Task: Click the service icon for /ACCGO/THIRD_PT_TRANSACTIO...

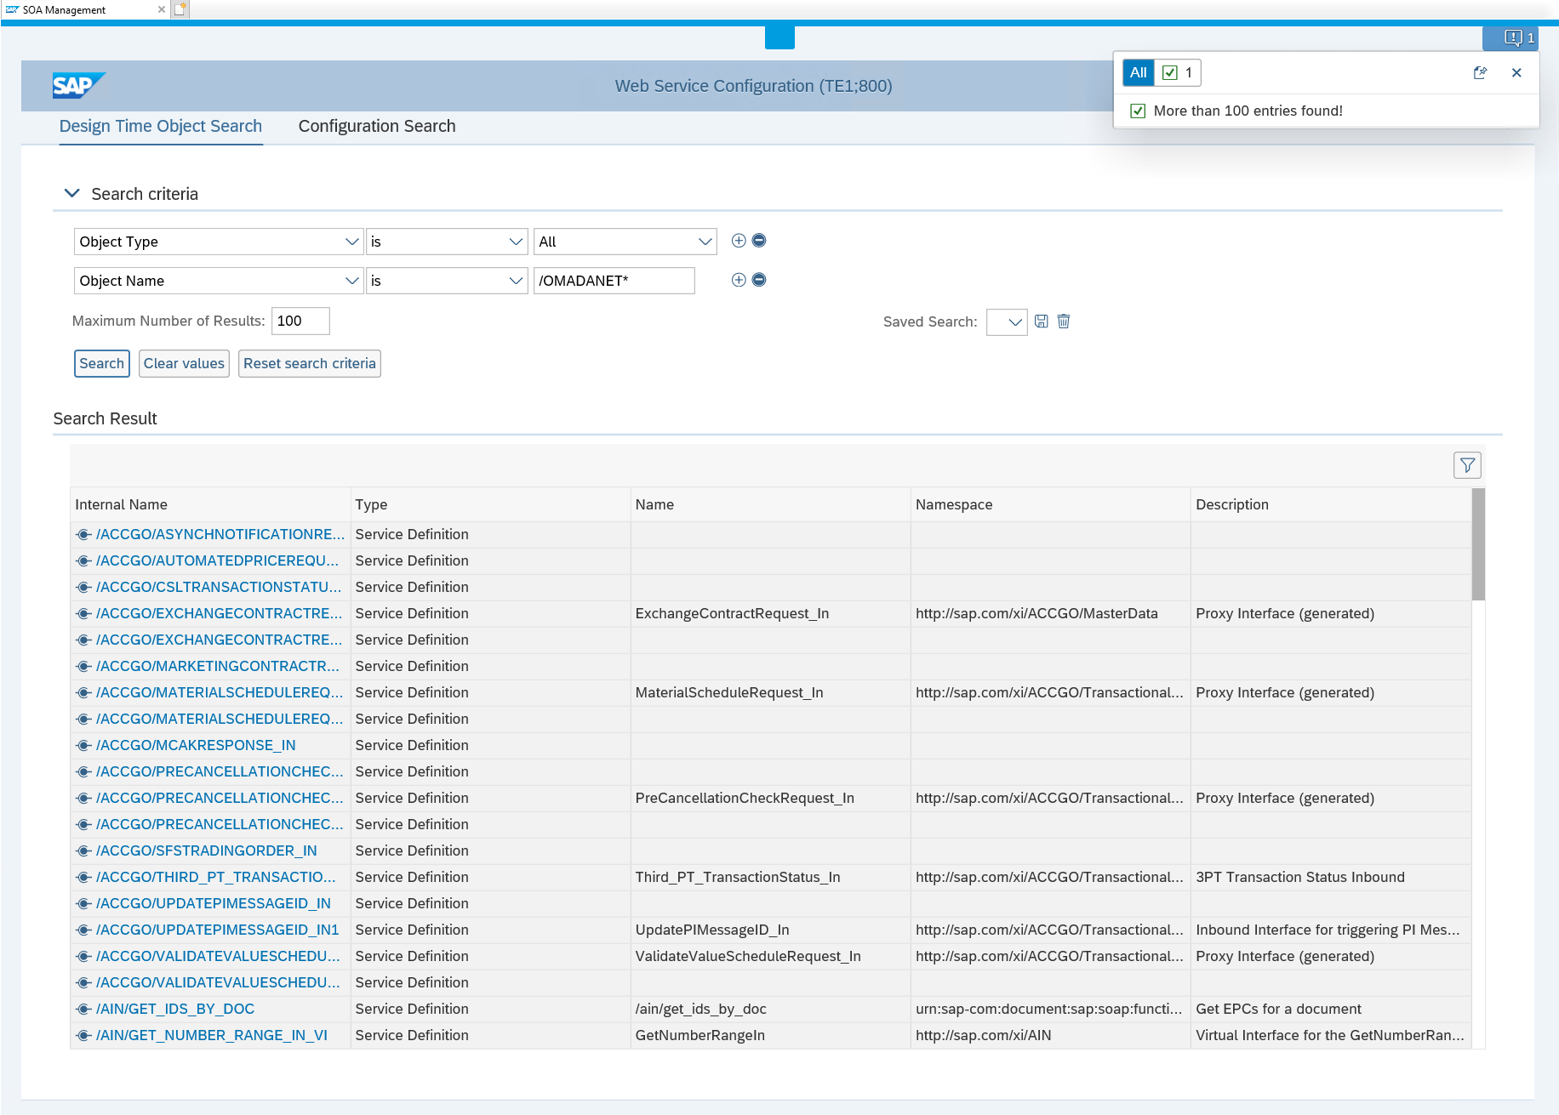Action: (83, 877)
